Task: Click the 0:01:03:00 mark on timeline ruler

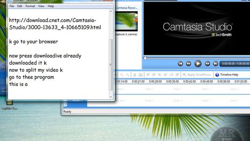Action: click(241, 81)
